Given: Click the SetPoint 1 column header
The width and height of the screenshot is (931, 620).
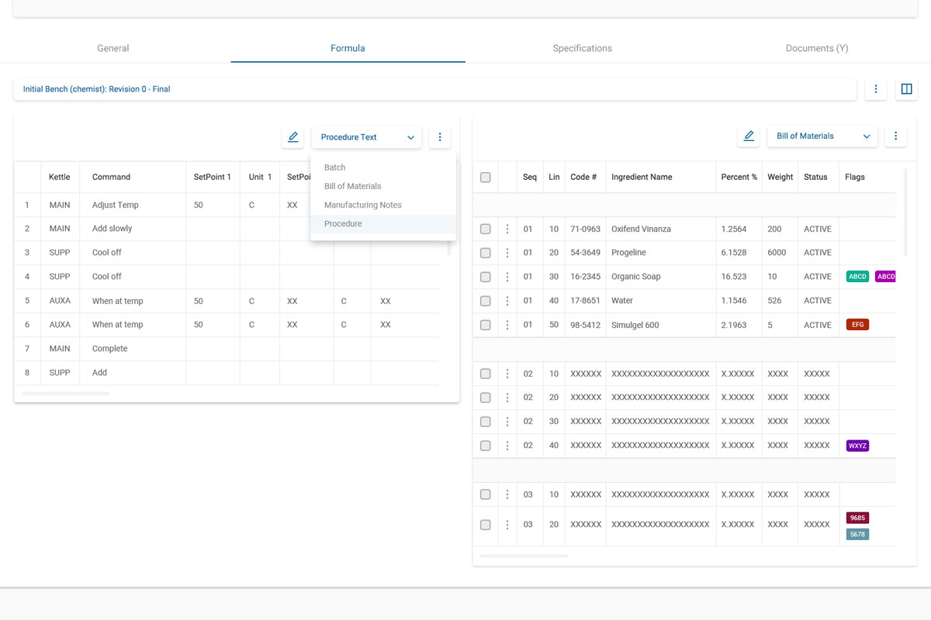Looking at the screenshot, I should 213,177.
